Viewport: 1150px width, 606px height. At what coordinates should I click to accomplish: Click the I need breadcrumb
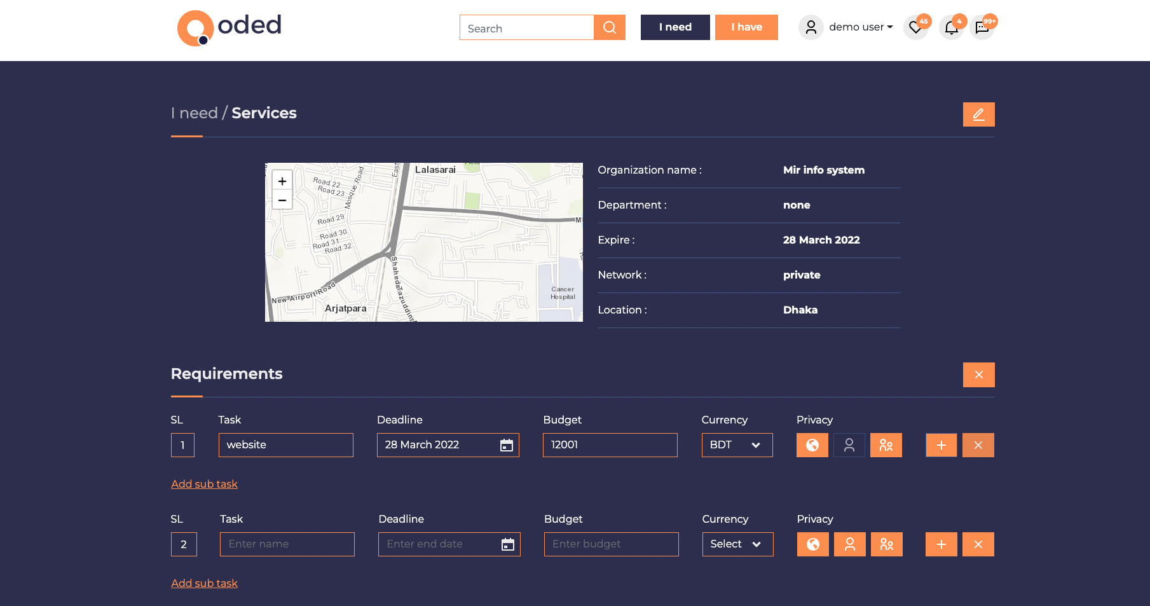click(x=195, y=113)
